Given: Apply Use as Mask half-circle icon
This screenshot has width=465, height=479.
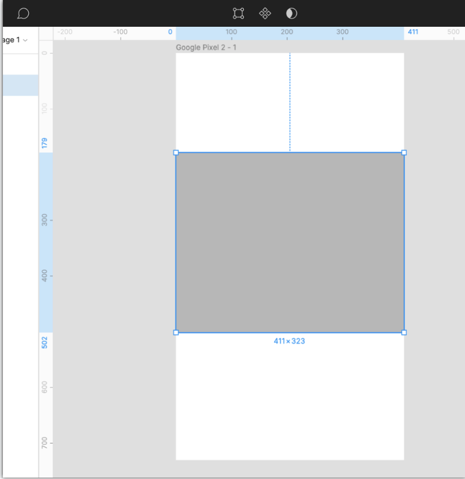Looking at the screenshot, I should tap(291, 13).
